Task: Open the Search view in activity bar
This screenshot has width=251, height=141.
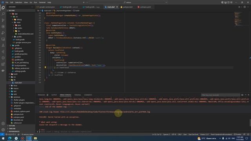Action: coord(3,14)
